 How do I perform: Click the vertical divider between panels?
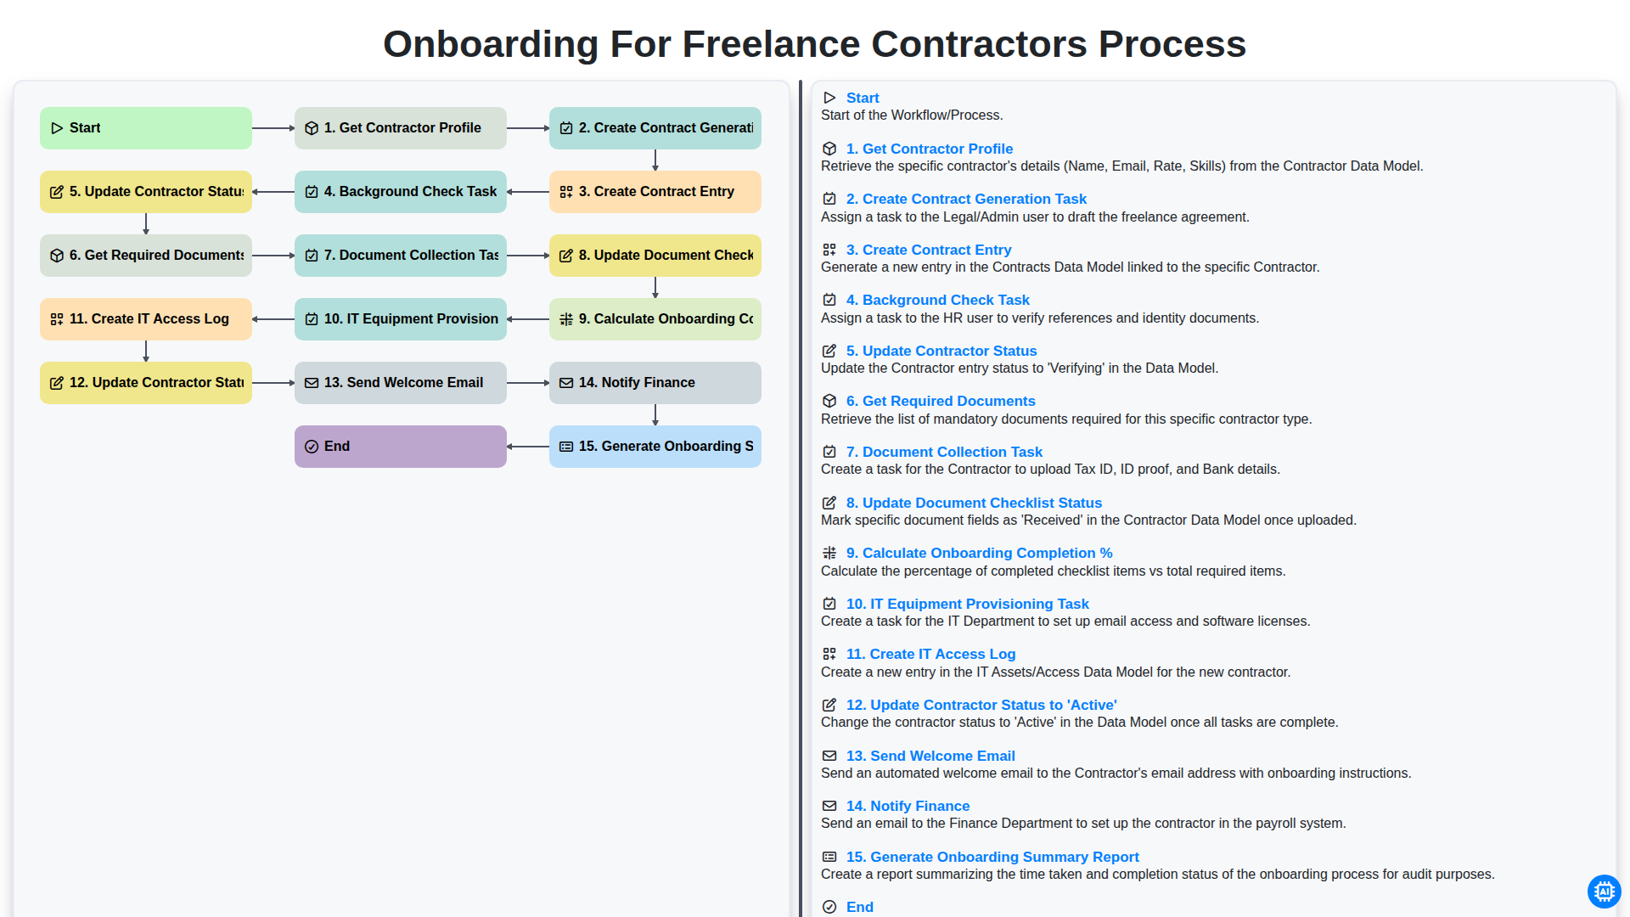[x=801, y=499]
